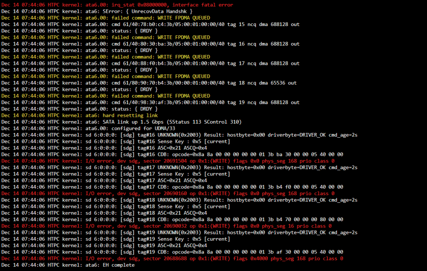The image size is (427, 271).
Task: Click the cmd line with tag 17 ncq
Action: coord(150,63)
